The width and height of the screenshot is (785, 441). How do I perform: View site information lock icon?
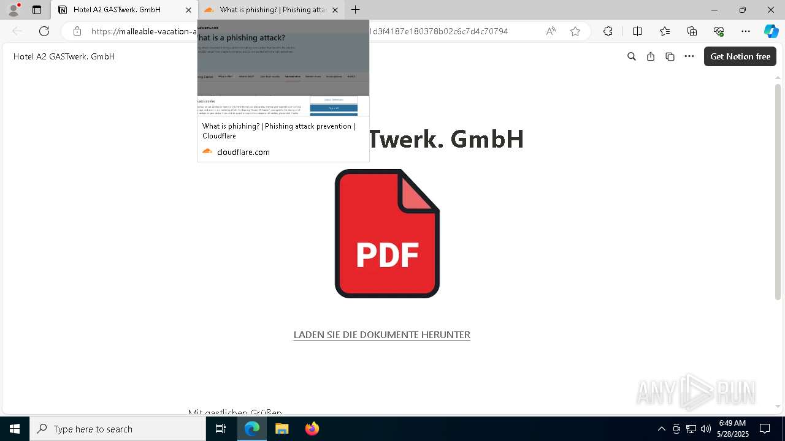coord(77,31)
